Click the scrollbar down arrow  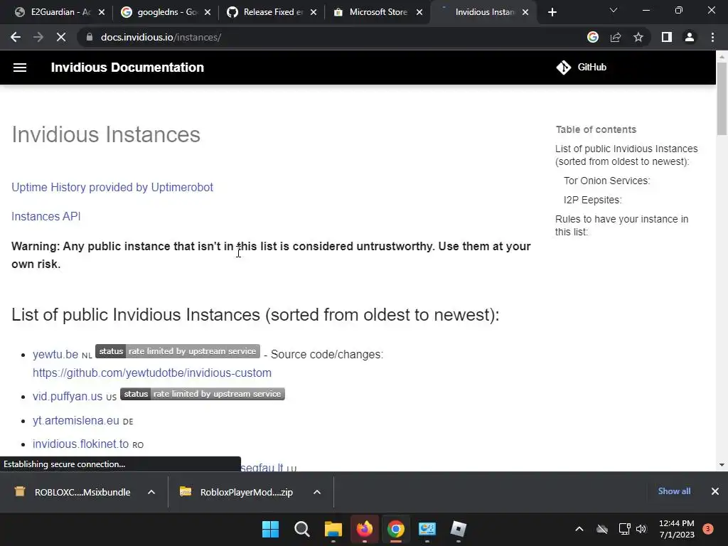click(722, 465)
